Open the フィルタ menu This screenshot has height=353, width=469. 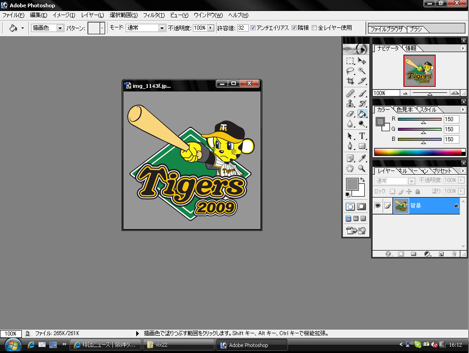(x=154, y=15)
